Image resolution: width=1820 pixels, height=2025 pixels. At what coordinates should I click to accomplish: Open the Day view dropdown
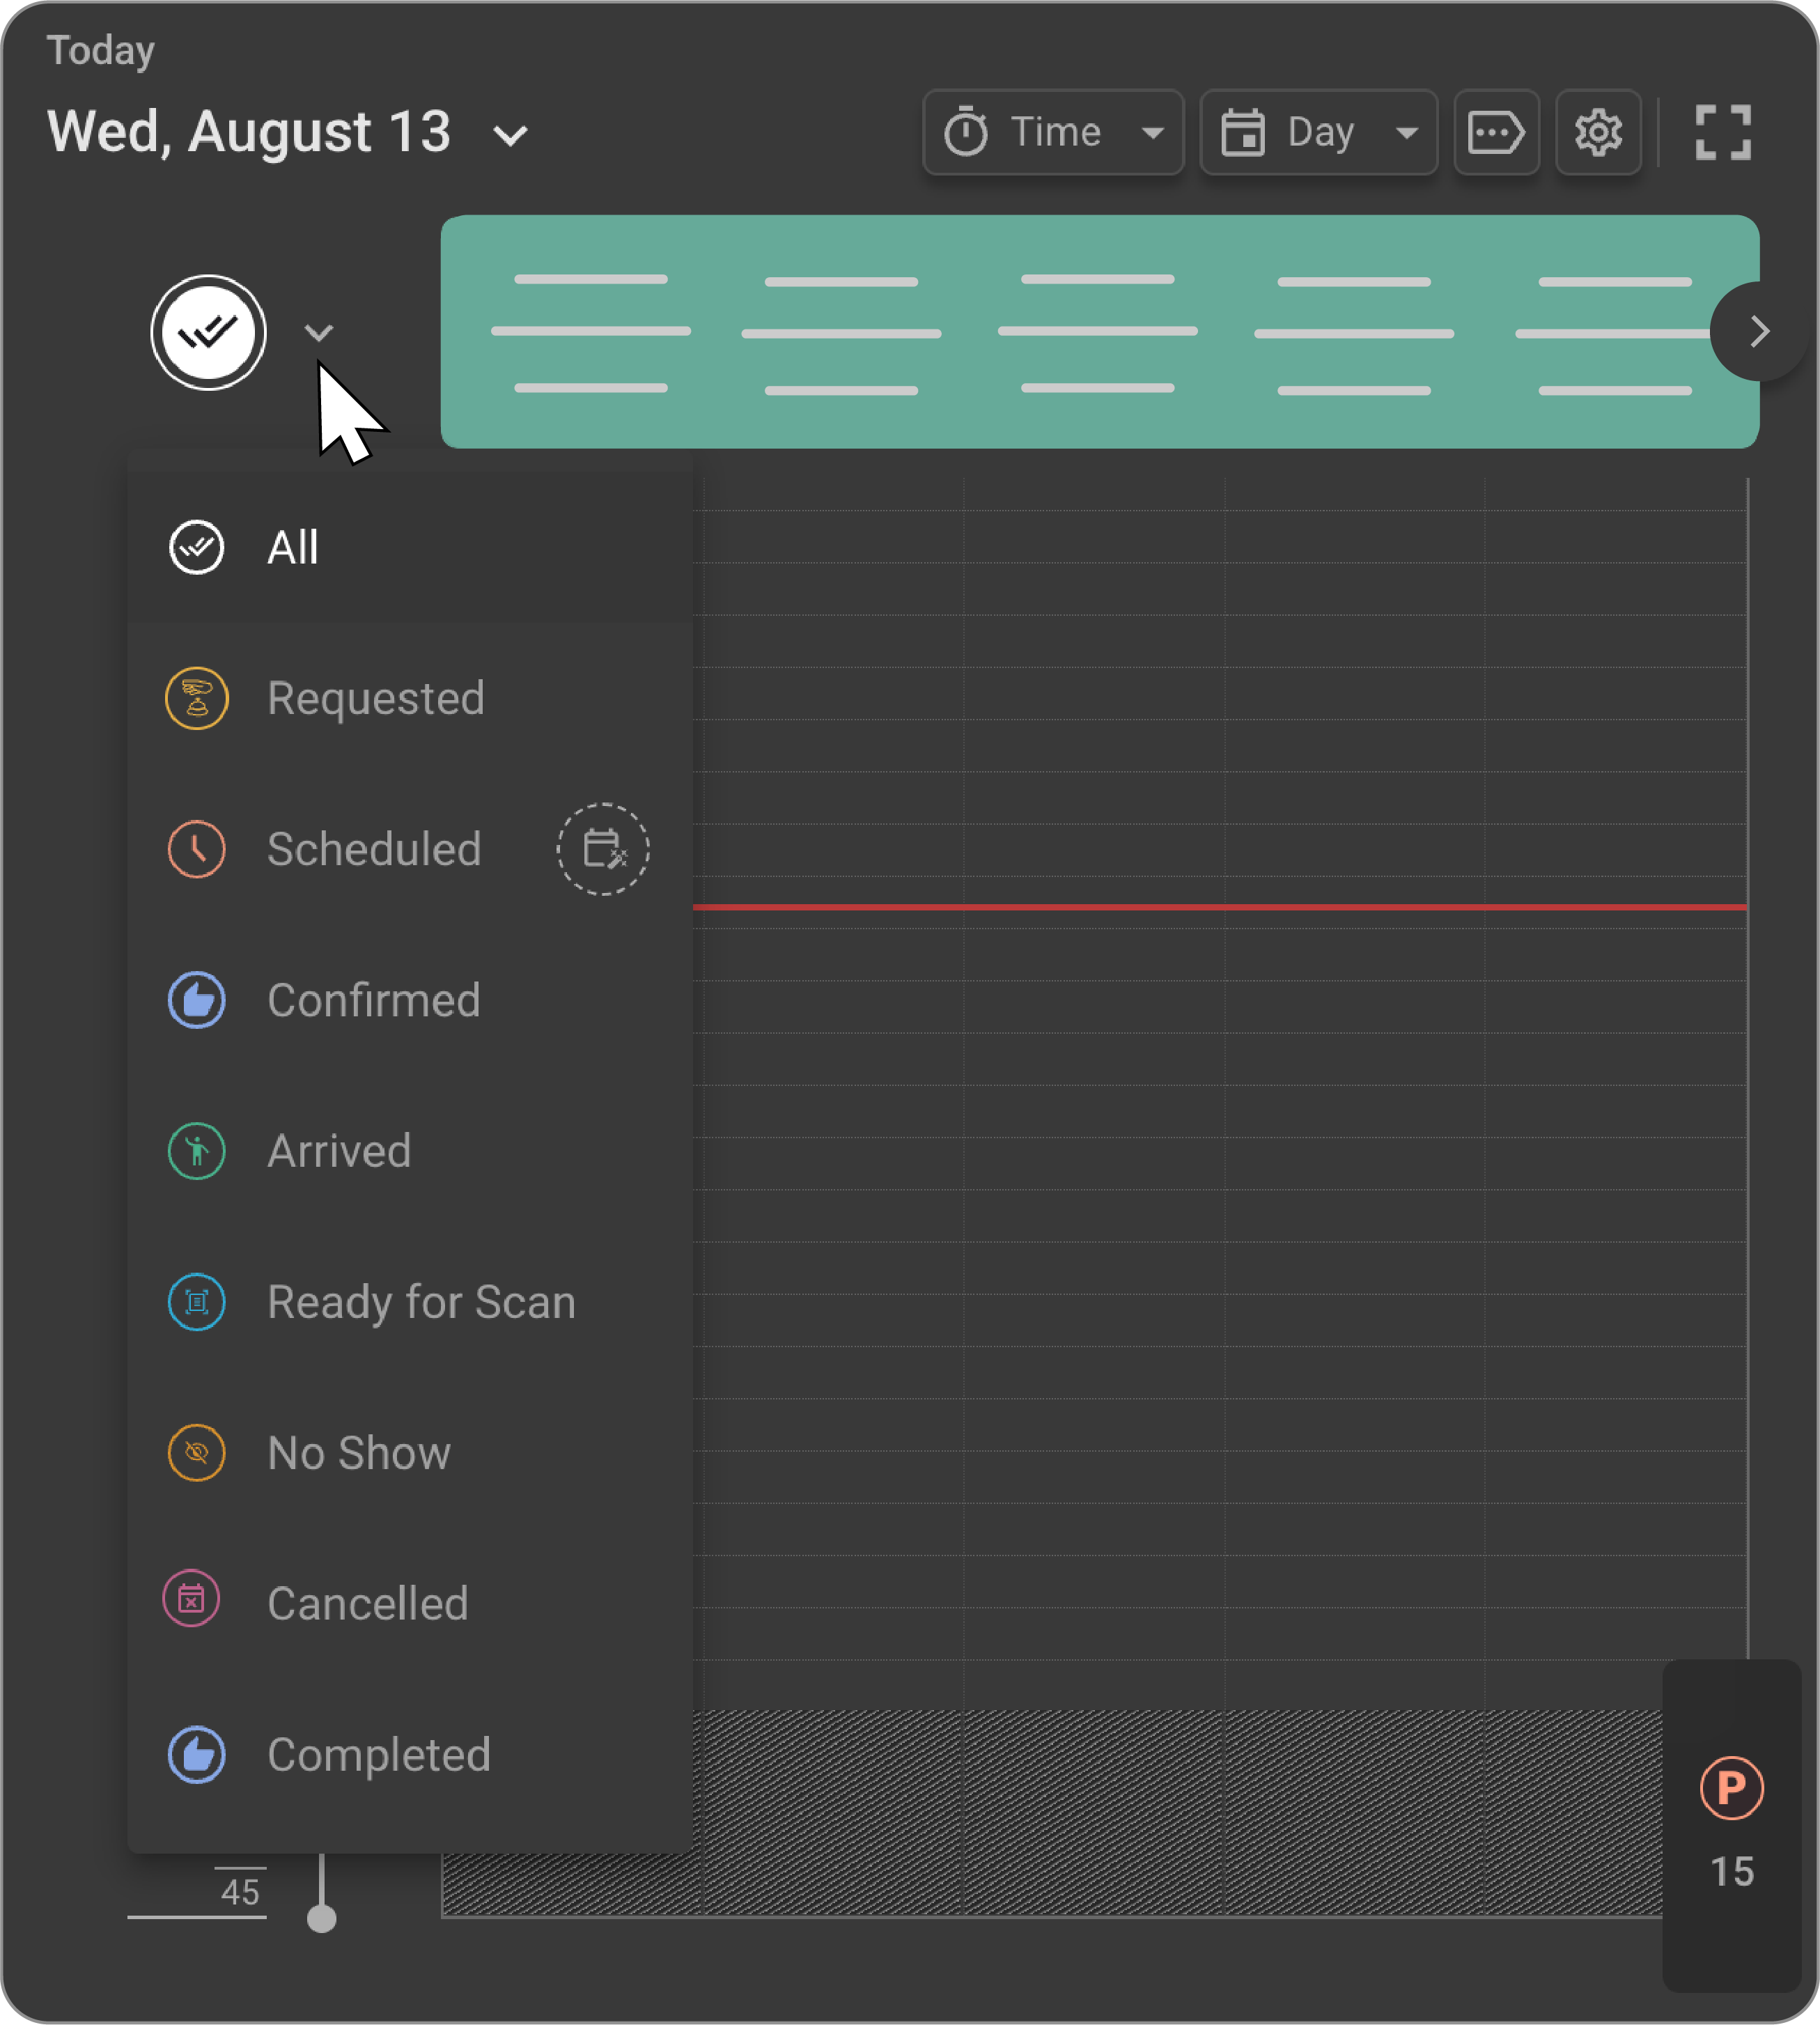click(1317, 132)
